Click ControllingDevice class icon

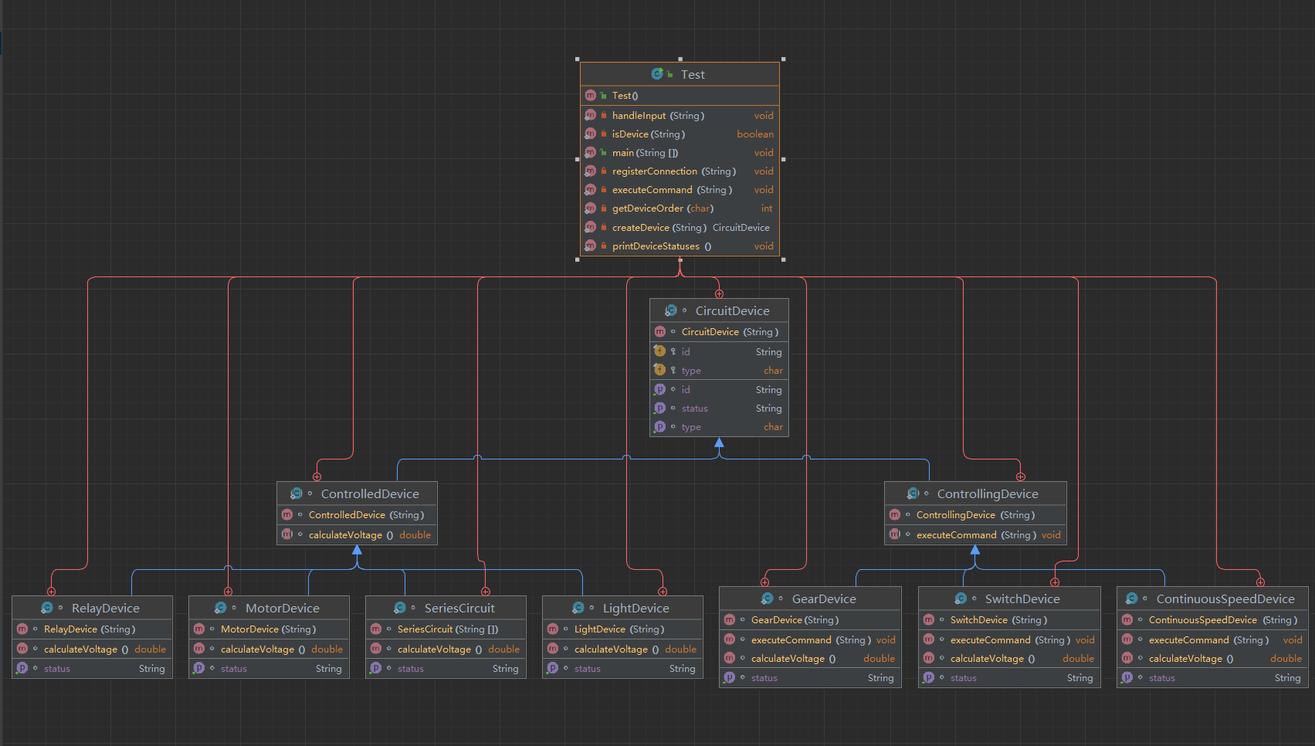(x=913, y=493)
